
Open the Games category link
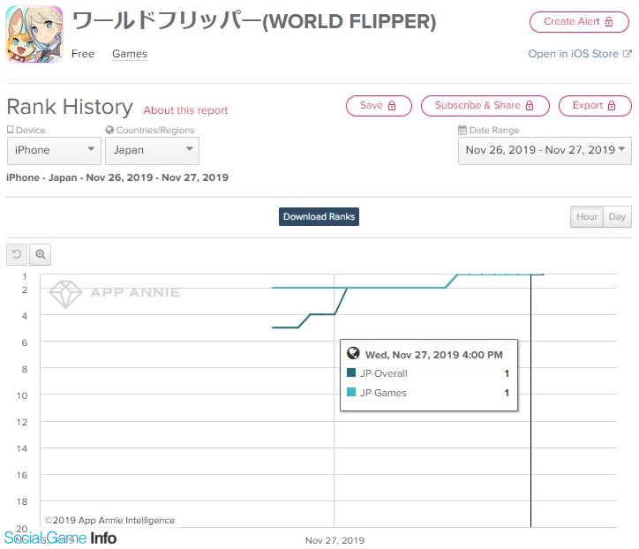click(130, 54)
